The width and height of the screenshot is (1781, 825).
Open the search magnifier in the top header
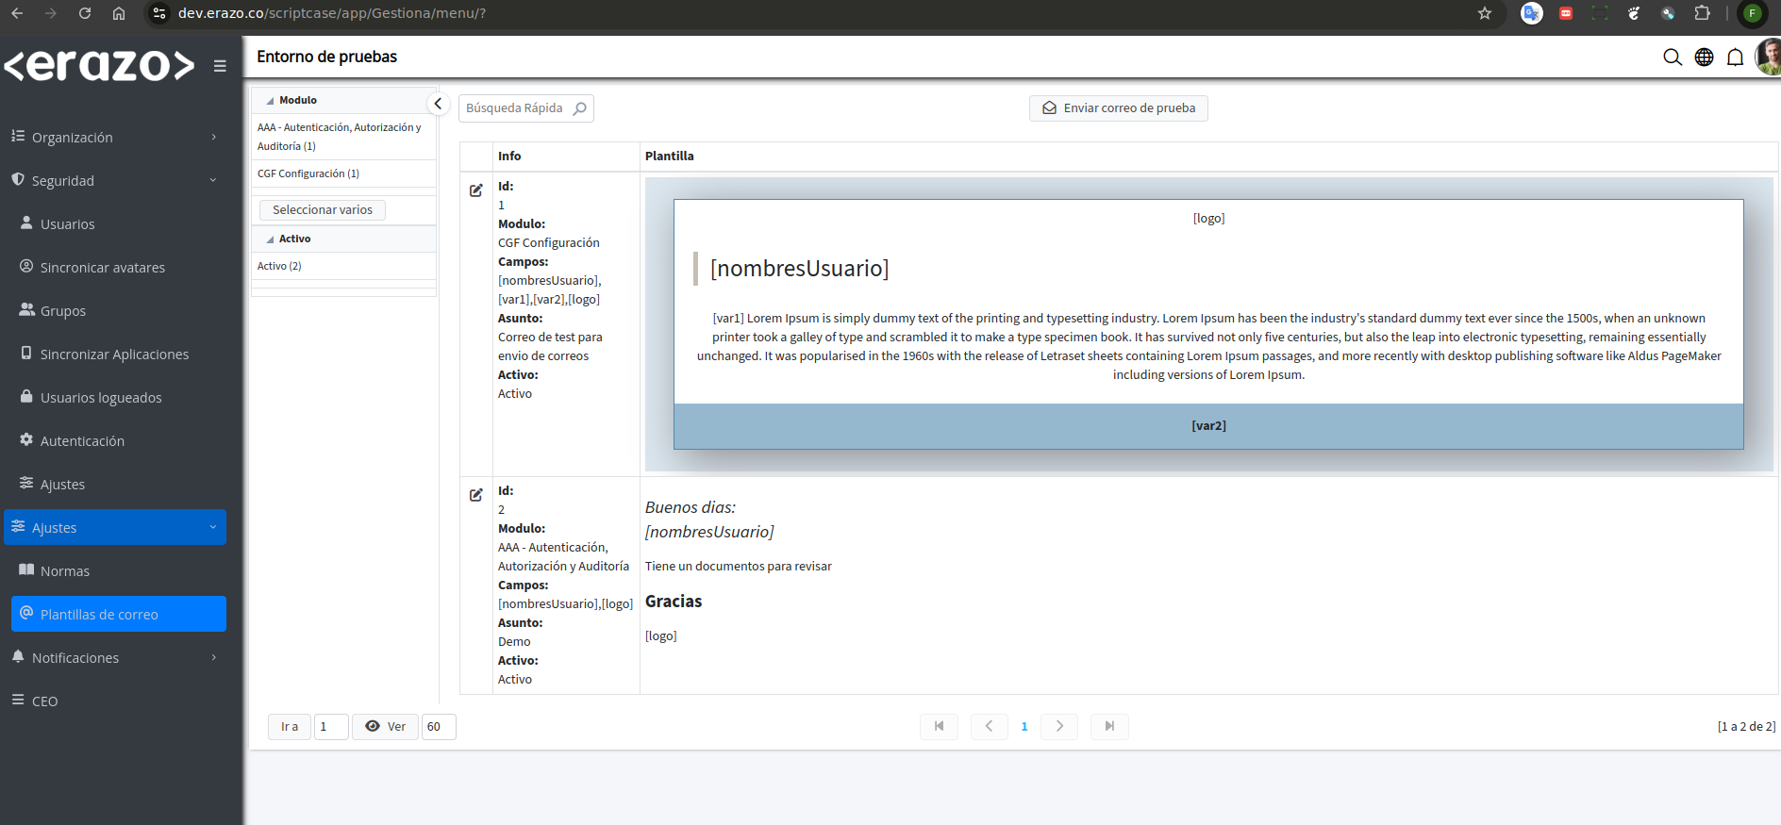[1672, 58]
